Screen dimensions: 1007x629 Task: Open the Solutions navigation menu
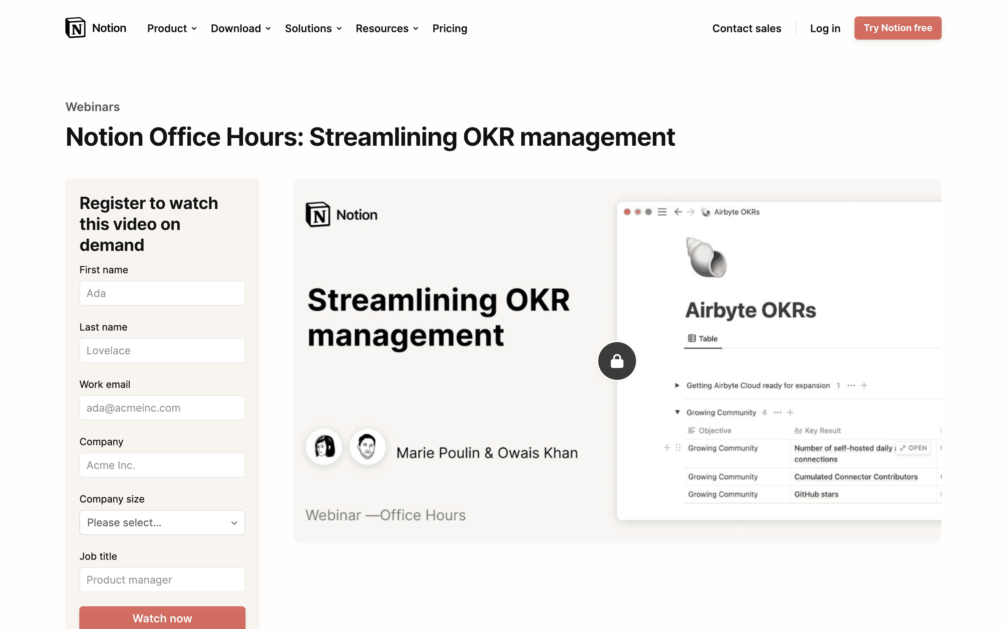click(313, 28)
